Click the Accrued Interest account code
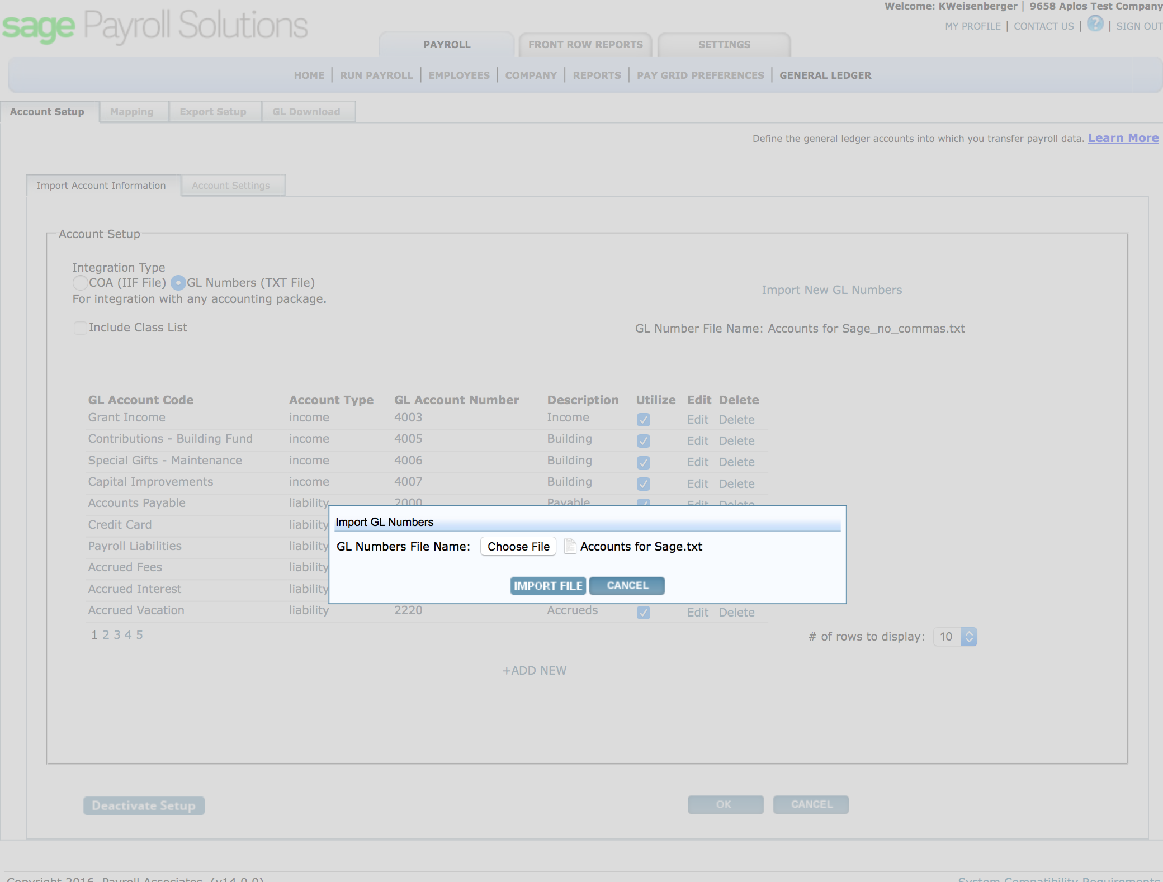The image size is (1163, 882). click(134, 589)
